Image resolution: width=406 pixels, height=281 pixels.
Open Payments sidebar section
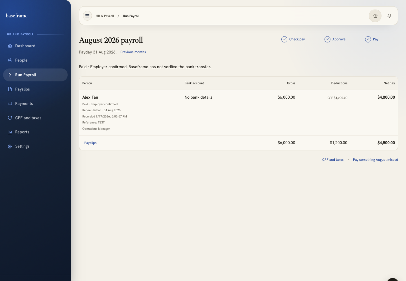point(35,103)
